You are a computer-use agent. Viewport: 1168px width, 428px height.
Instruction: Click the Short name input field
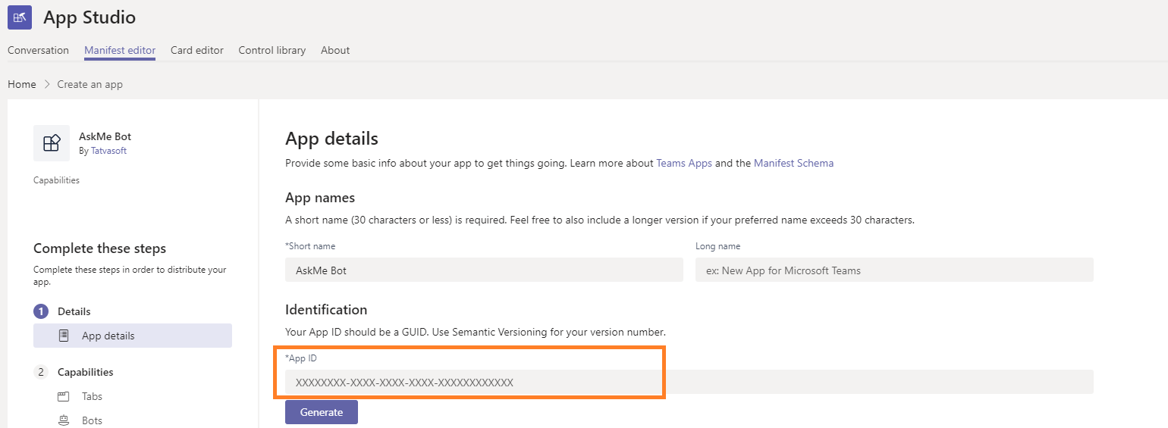tap(484, 270)
